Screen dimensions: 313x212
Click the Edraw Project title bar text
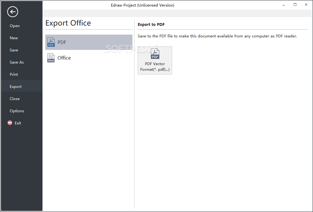pyautogui.click(x=142, y=5)
